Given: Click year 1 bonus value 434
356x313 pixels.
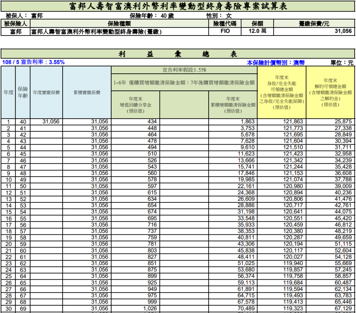Looking at the screenshot, I should (x=152, y=121).
